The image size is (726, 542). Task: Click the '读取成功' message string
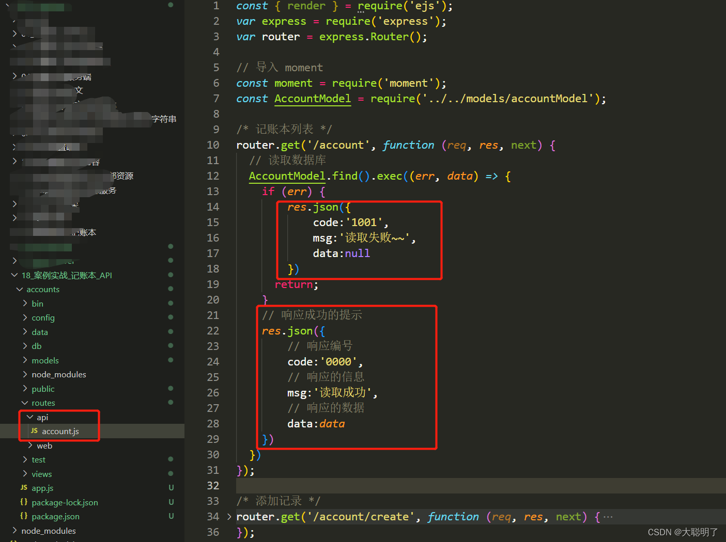coord(343,393)
